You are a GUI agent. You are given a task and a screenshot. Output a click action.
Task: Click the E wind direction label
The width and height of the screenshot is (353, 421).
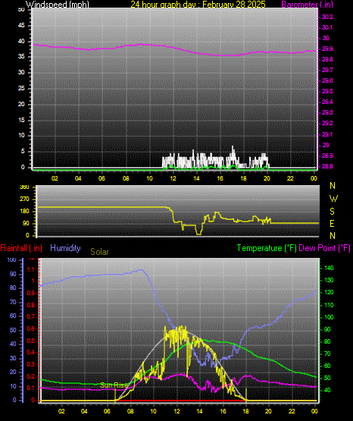click(x=332, y=223)
